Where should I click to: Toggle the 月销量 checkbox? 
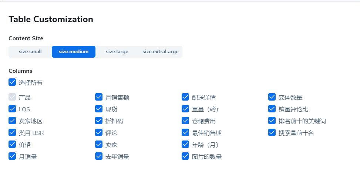[x=12, y=156]
